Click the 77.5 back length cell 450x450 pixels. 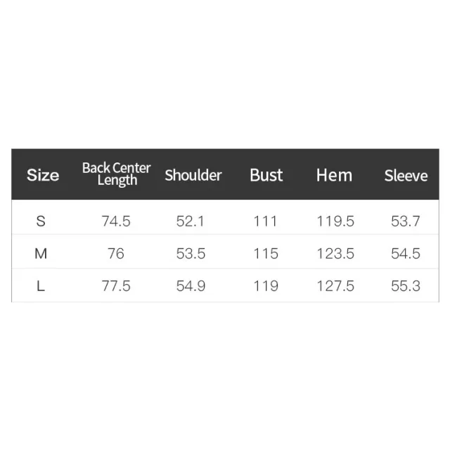[116, 286]
